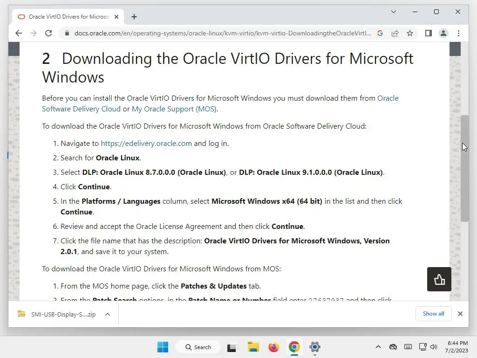Open the tab search dropdown chevron
This screenshot has height=358, width=477.
(393, 12)
